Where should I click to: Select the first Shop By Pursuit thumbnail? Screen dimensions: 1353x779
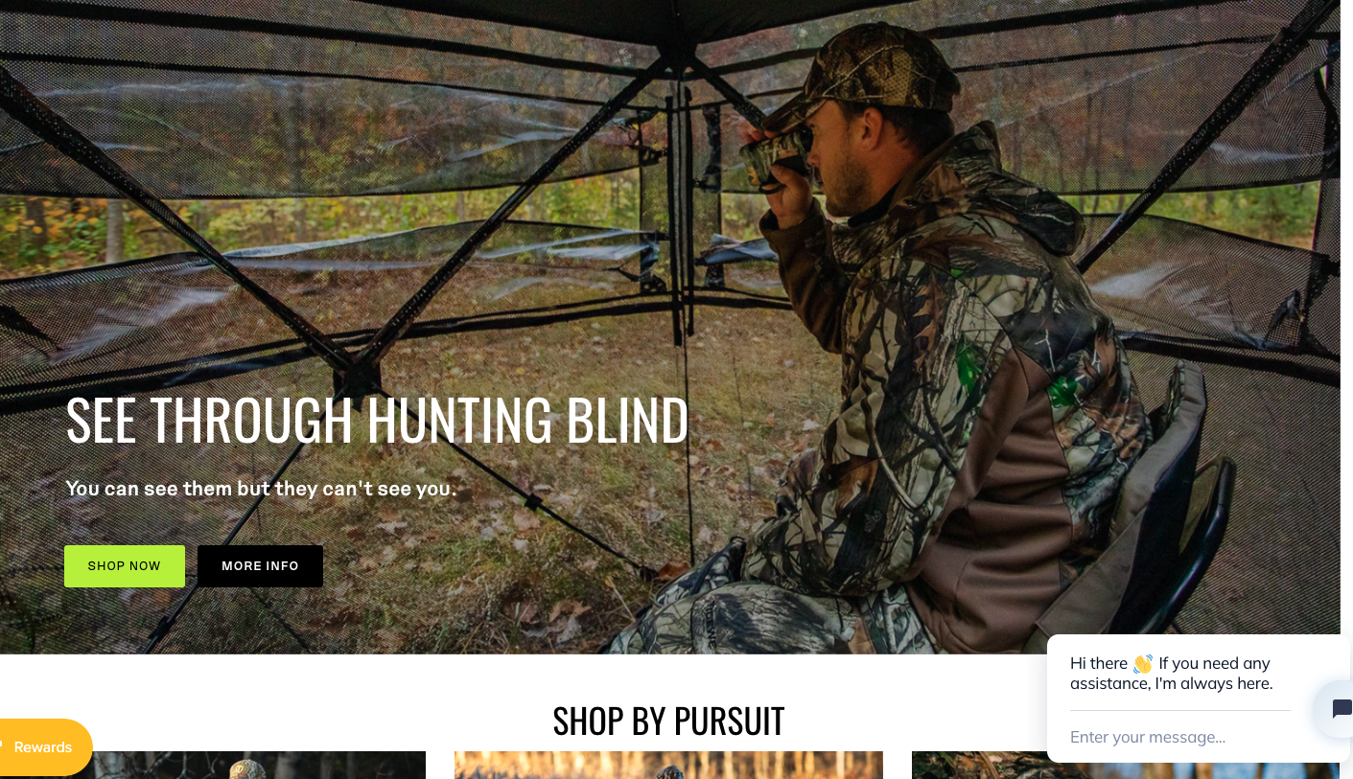tap(212, 765)
